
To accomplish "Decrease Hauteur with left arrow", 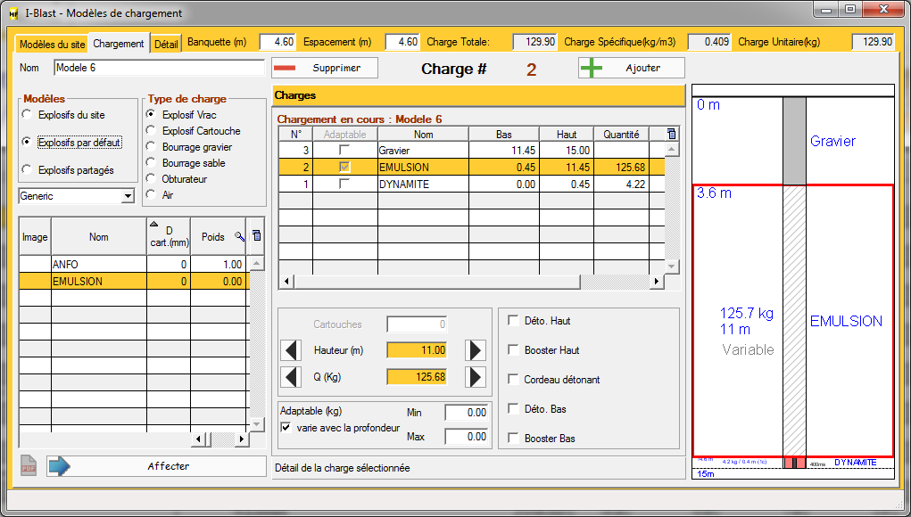I will 291,350.
